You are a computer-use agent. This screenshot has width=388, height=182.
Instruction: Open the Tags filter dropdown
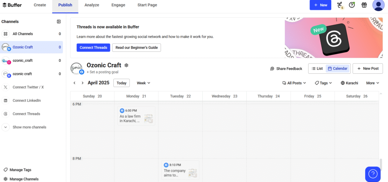(323, 83)
